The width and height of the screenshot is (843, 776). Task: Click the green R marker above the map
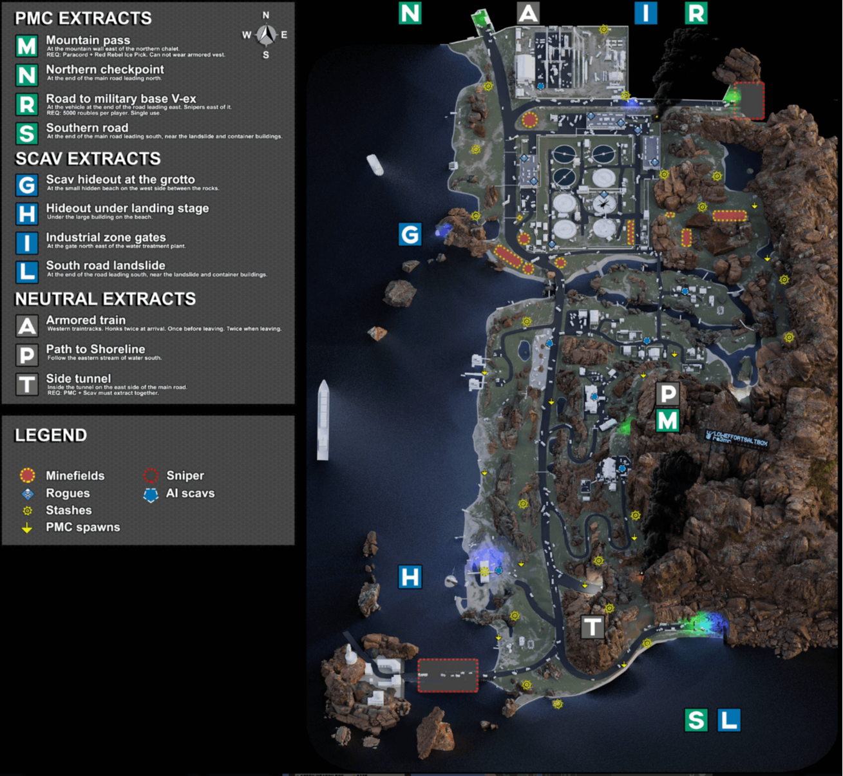(696, 13)
